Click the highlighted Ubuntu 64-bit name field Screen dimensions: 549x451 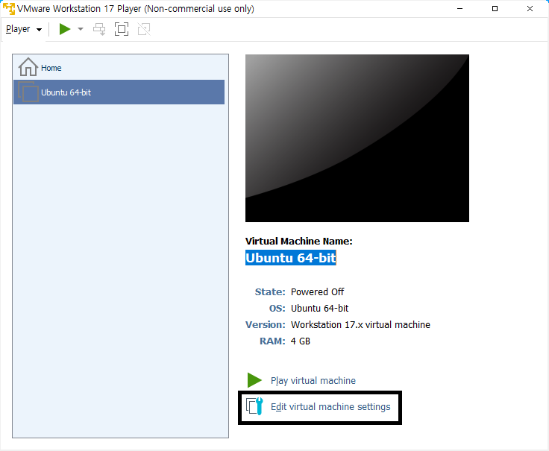tap(291, 258)
